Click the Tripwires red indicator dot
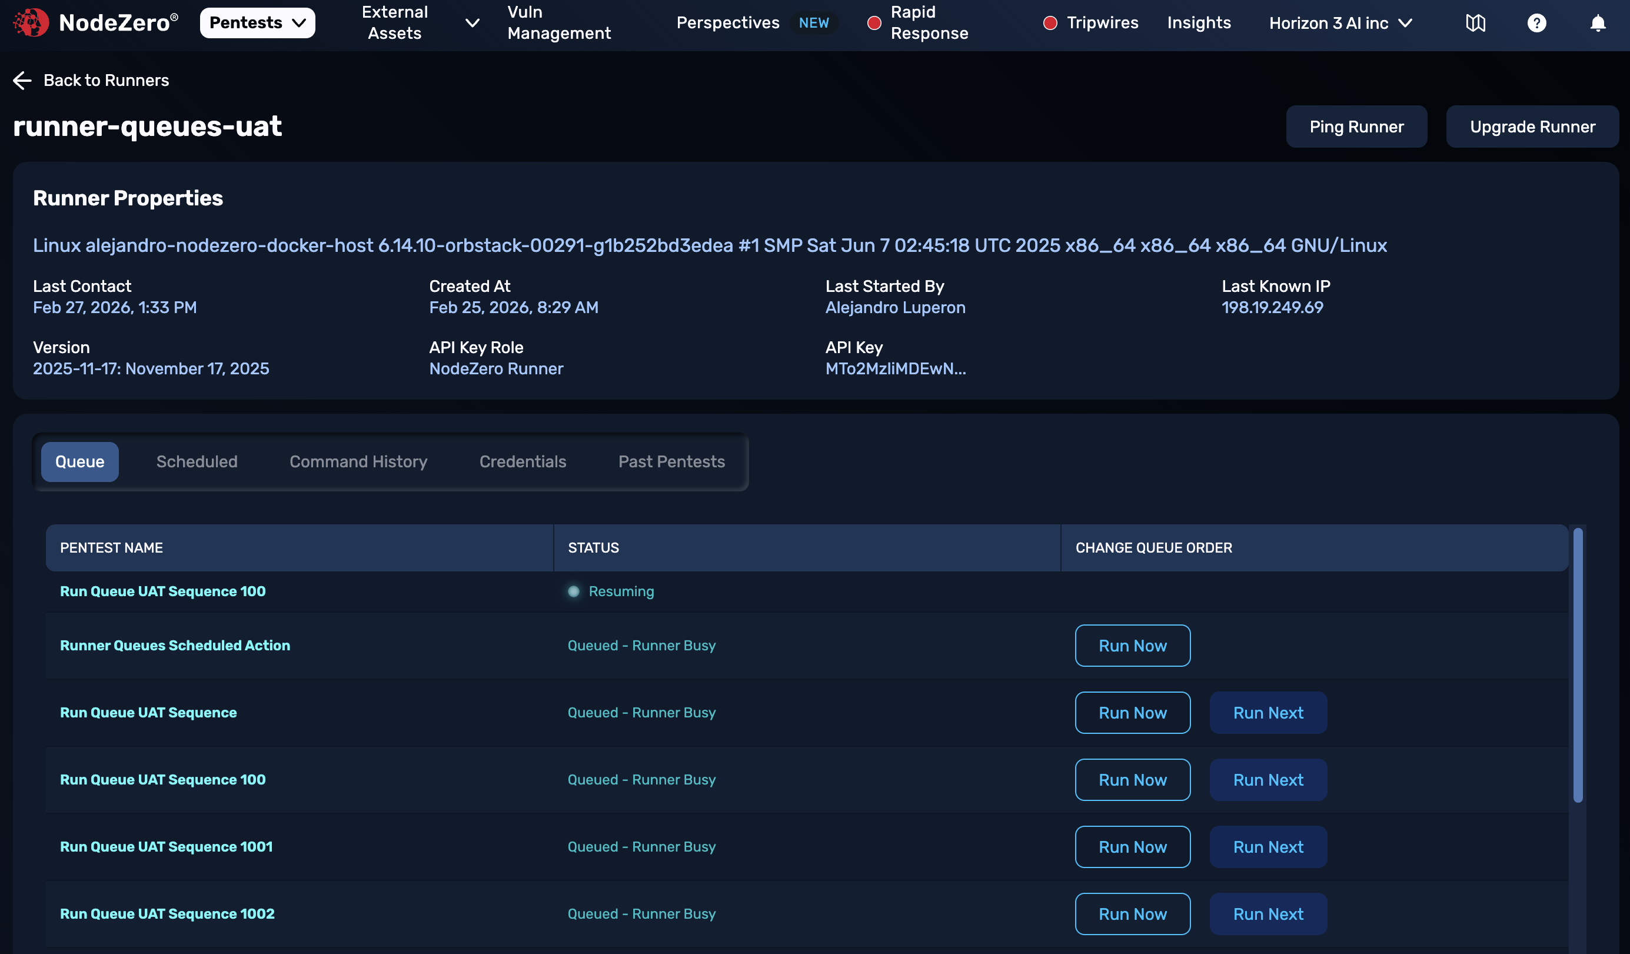The height and width of the screenshot is (954, 1630). tap(1050, 22)
